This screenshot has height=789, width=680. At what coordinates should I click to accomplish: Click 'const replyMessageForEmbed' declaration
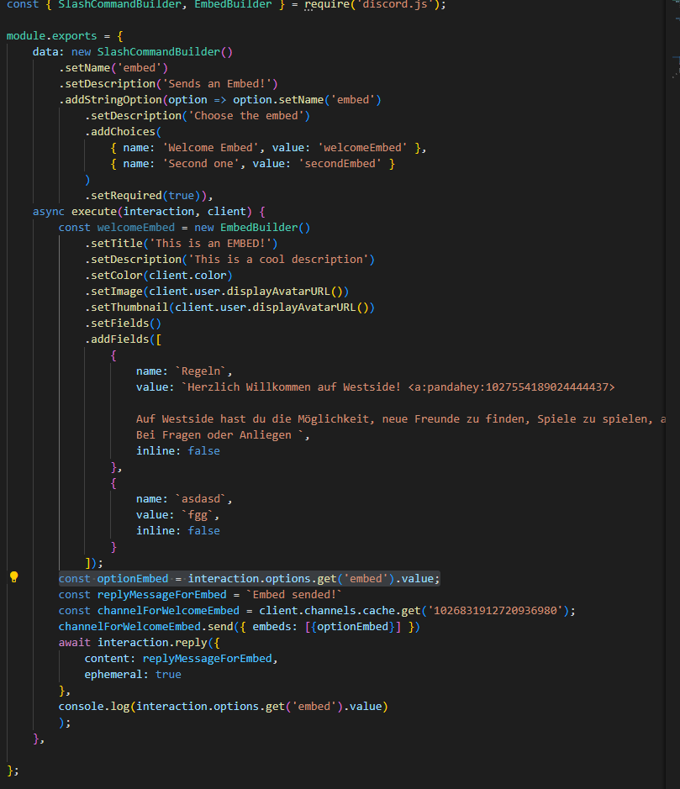142,595
